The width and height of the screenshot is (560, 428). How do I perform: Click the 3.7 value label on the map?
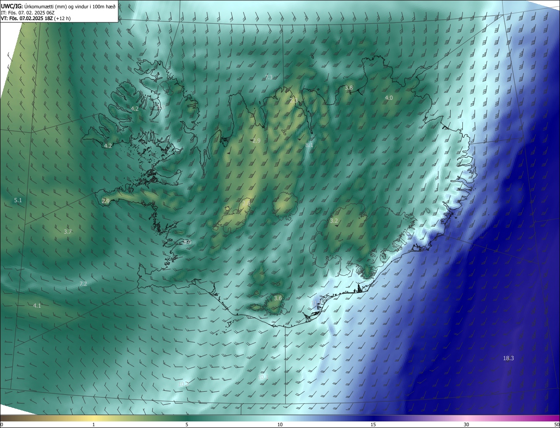click(x=68, y=232)
